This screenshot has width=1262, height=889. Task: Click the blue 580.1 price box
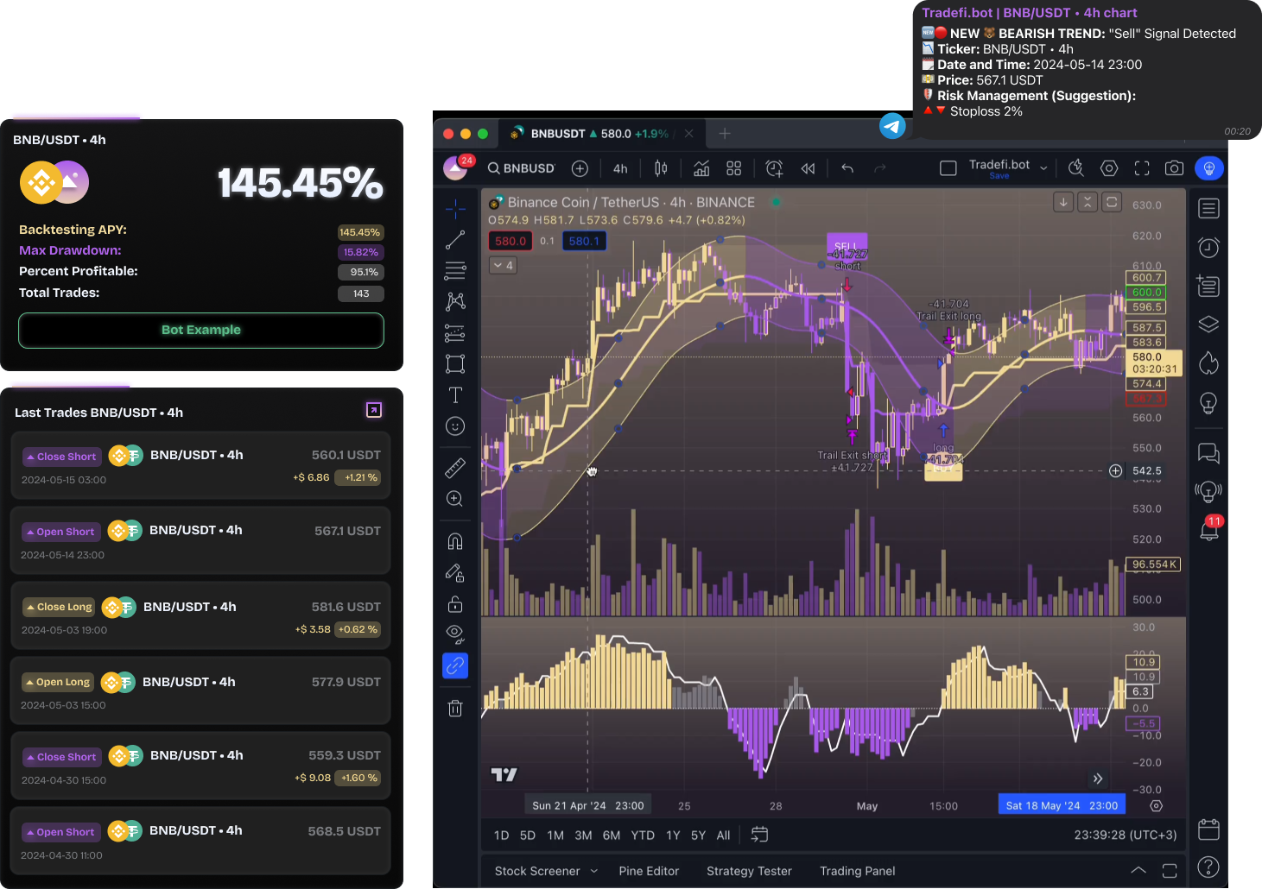pyautogui.click(x=584, y=242)
